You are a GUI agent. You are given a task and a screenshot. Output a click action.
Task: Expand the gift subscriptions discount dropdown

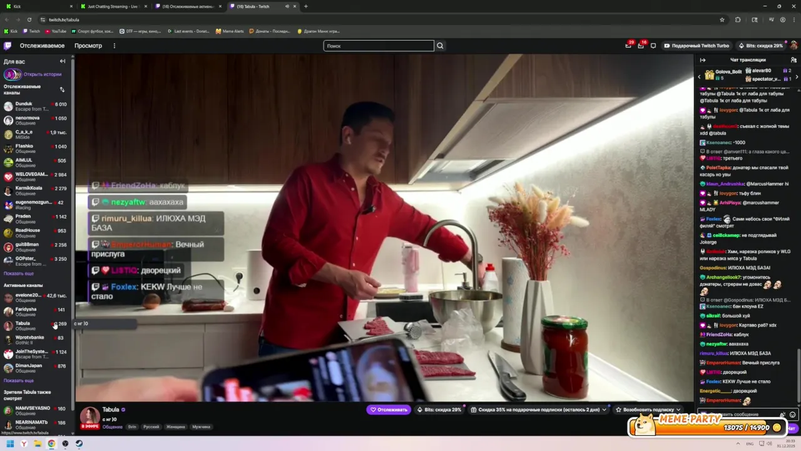coord(605,410)
